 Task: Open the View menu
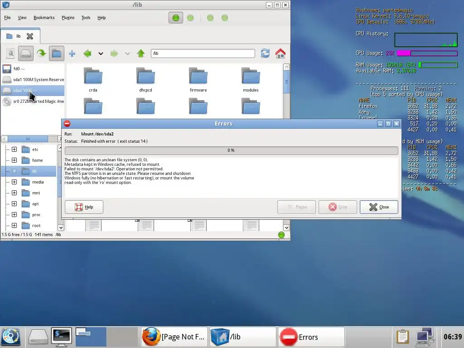coord(22,18)
